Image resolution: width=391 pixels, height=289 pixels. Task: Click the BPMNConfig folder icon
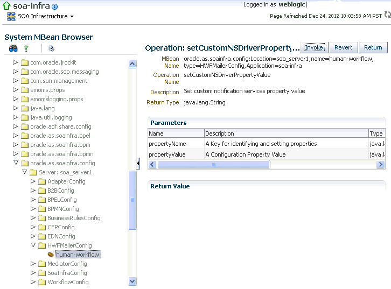click(x=42, y=209)
